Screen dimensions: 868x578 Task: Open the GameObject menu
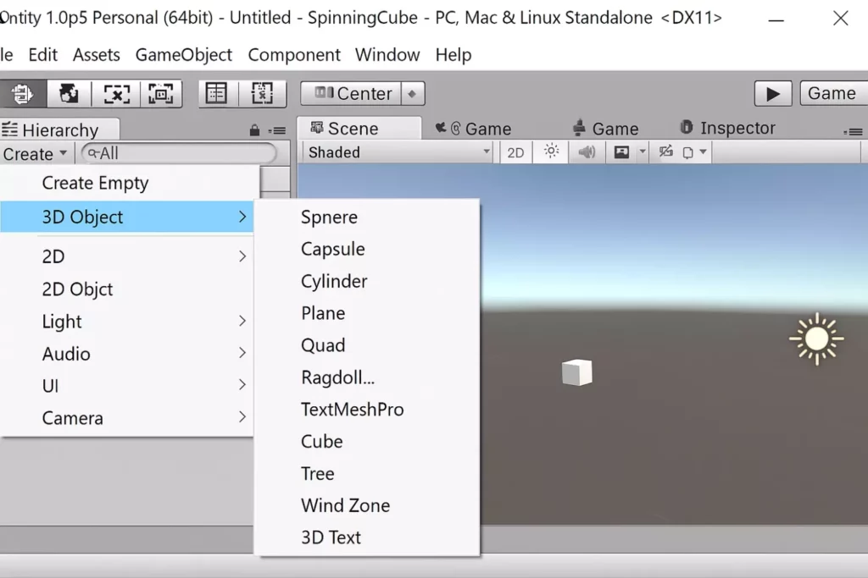(184, 55)
